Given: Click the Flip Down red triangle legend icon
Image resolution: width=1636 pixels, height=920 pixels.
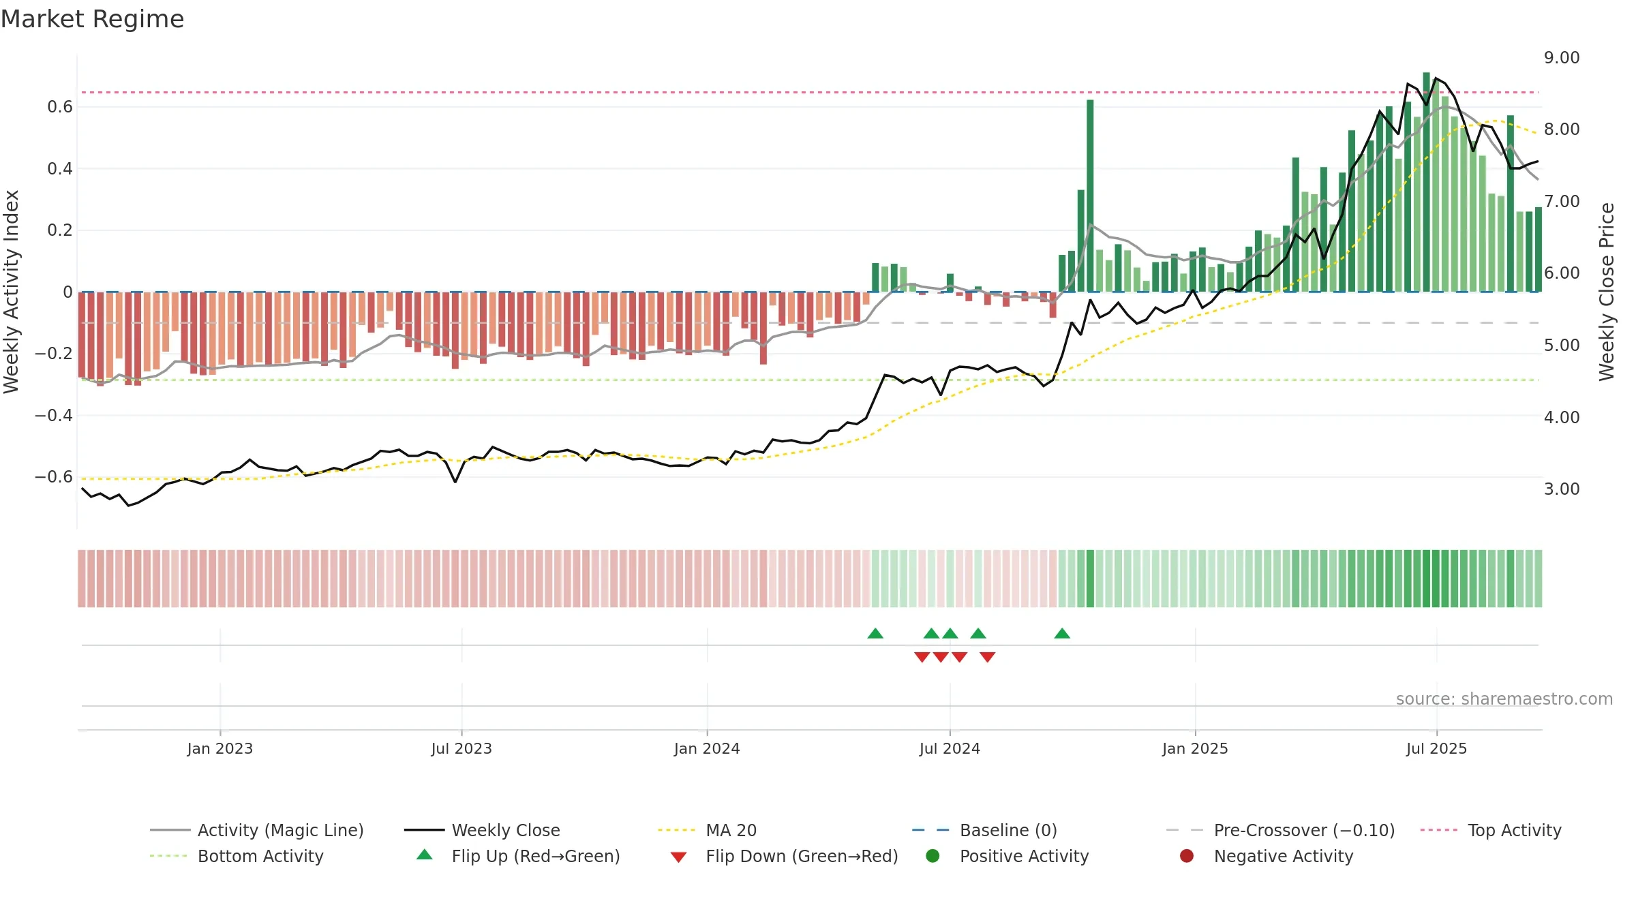Looking at the screenshot, I should tap(678, 857).
